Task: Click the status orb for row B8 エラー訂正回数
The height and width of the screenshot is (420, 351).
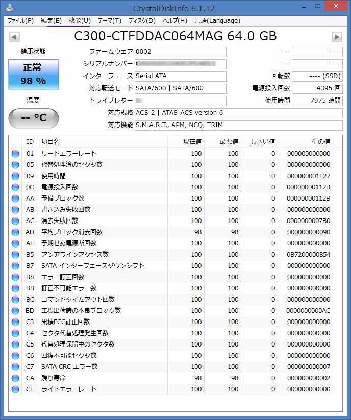Action: pos(15,277)
